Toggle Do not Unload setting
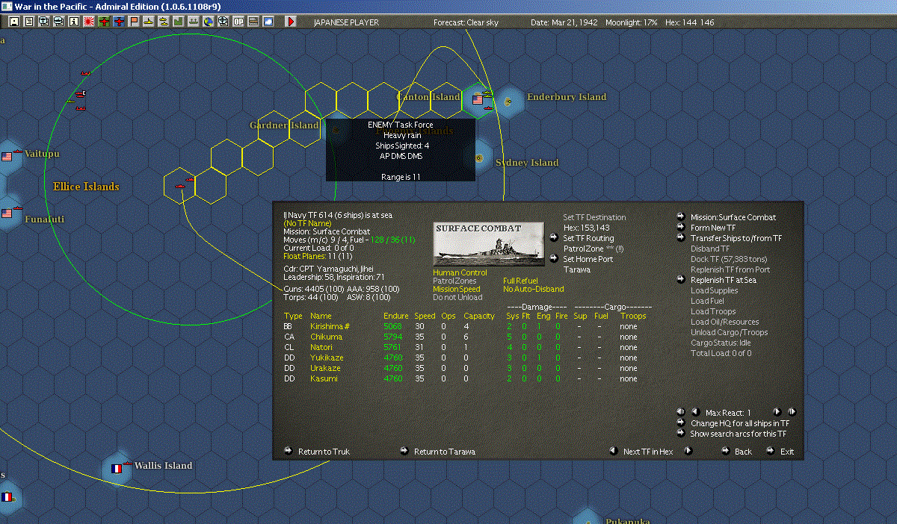Image resolution: width=897 pixels, height=524 pixels. [x=458, y=298]
